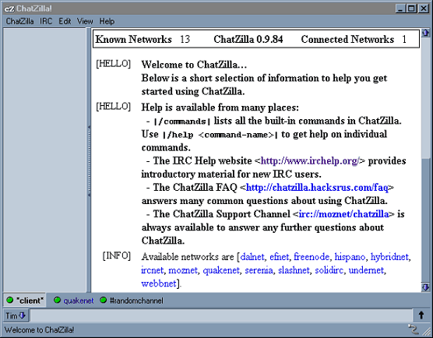Click the connection status icon in the status bar
The height and width of the screenshot is (338, 433).
tap(414, 329)
